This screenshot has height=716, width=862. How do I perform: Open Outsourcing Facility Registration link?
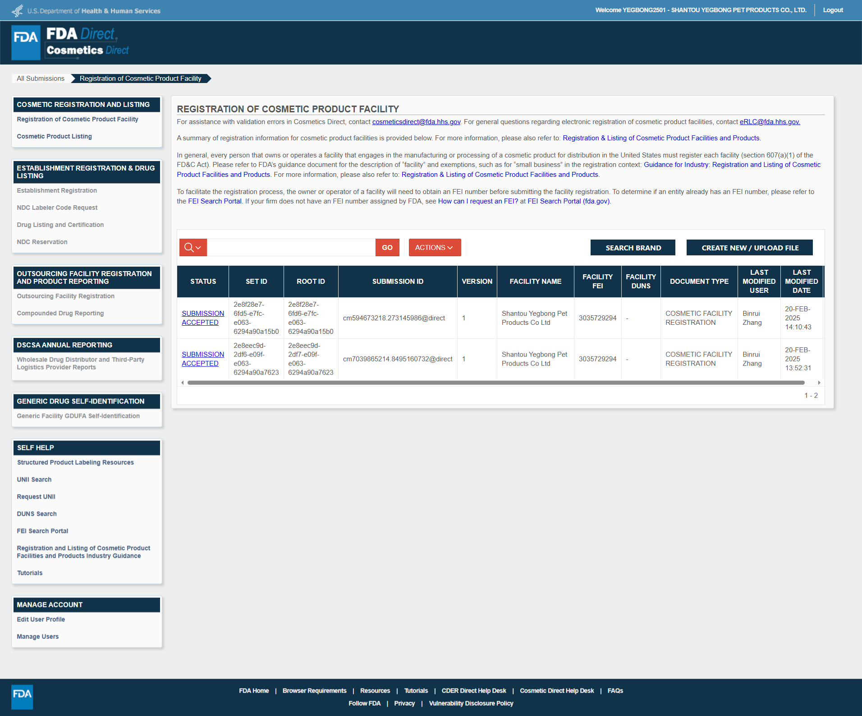(x=66, y=296)
